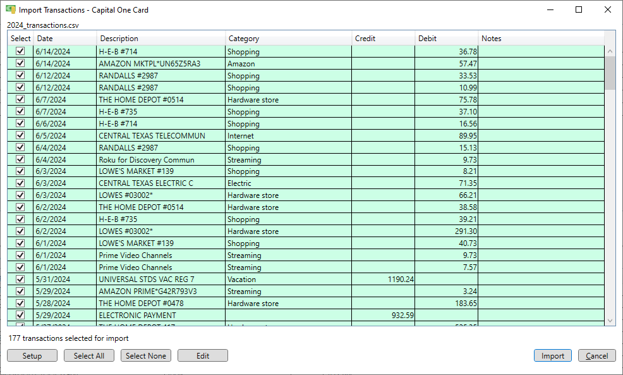The image size is (623, 375).
Task: Click the 'Electric' category cell
Action: click(x=289, y=183)
